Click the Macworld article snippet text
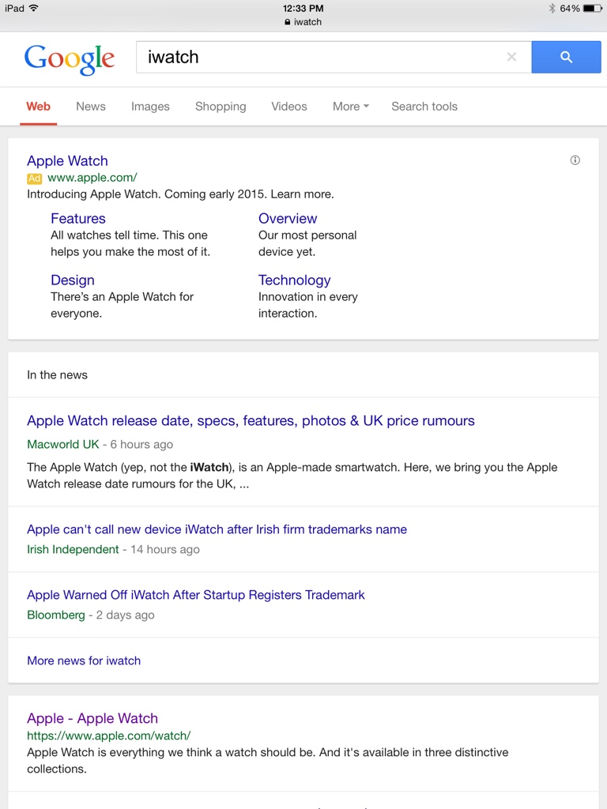This screenshot has width=607, height=809. click(292, 475)
